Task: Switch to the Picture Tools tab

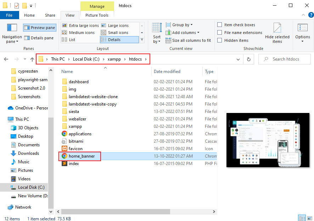Action: click(97, 15)
